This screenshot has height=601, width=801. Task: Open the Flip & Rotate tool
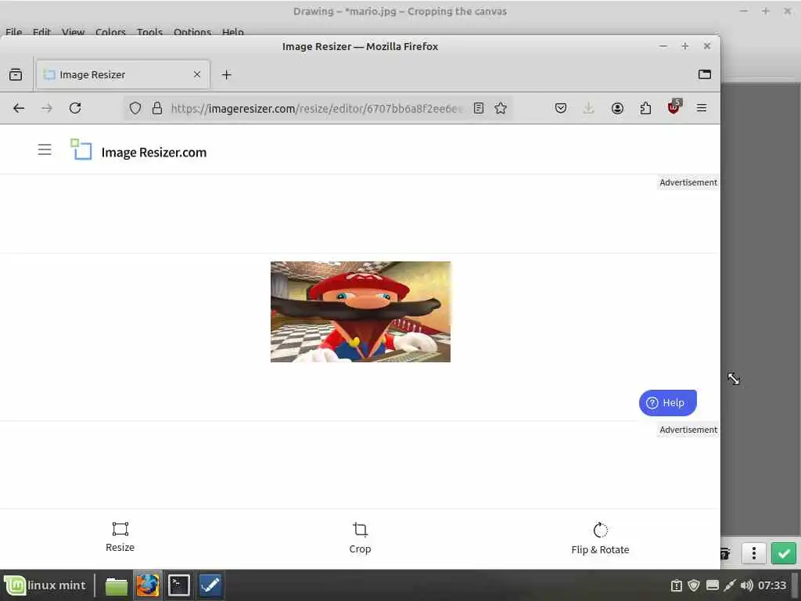click(600, 538)
